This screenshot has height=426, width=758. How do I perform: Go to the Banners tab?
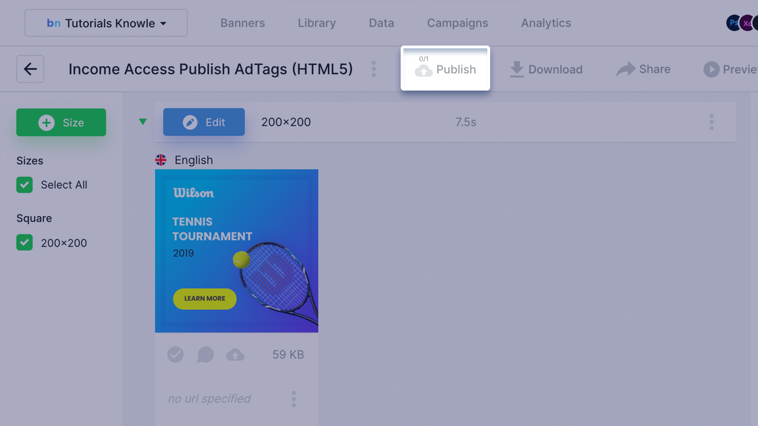click(243, 23)
